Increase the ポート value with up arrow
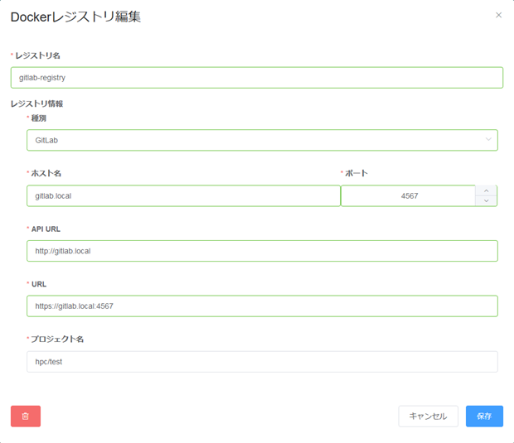 pyautogui.click(x=486, y=190)
